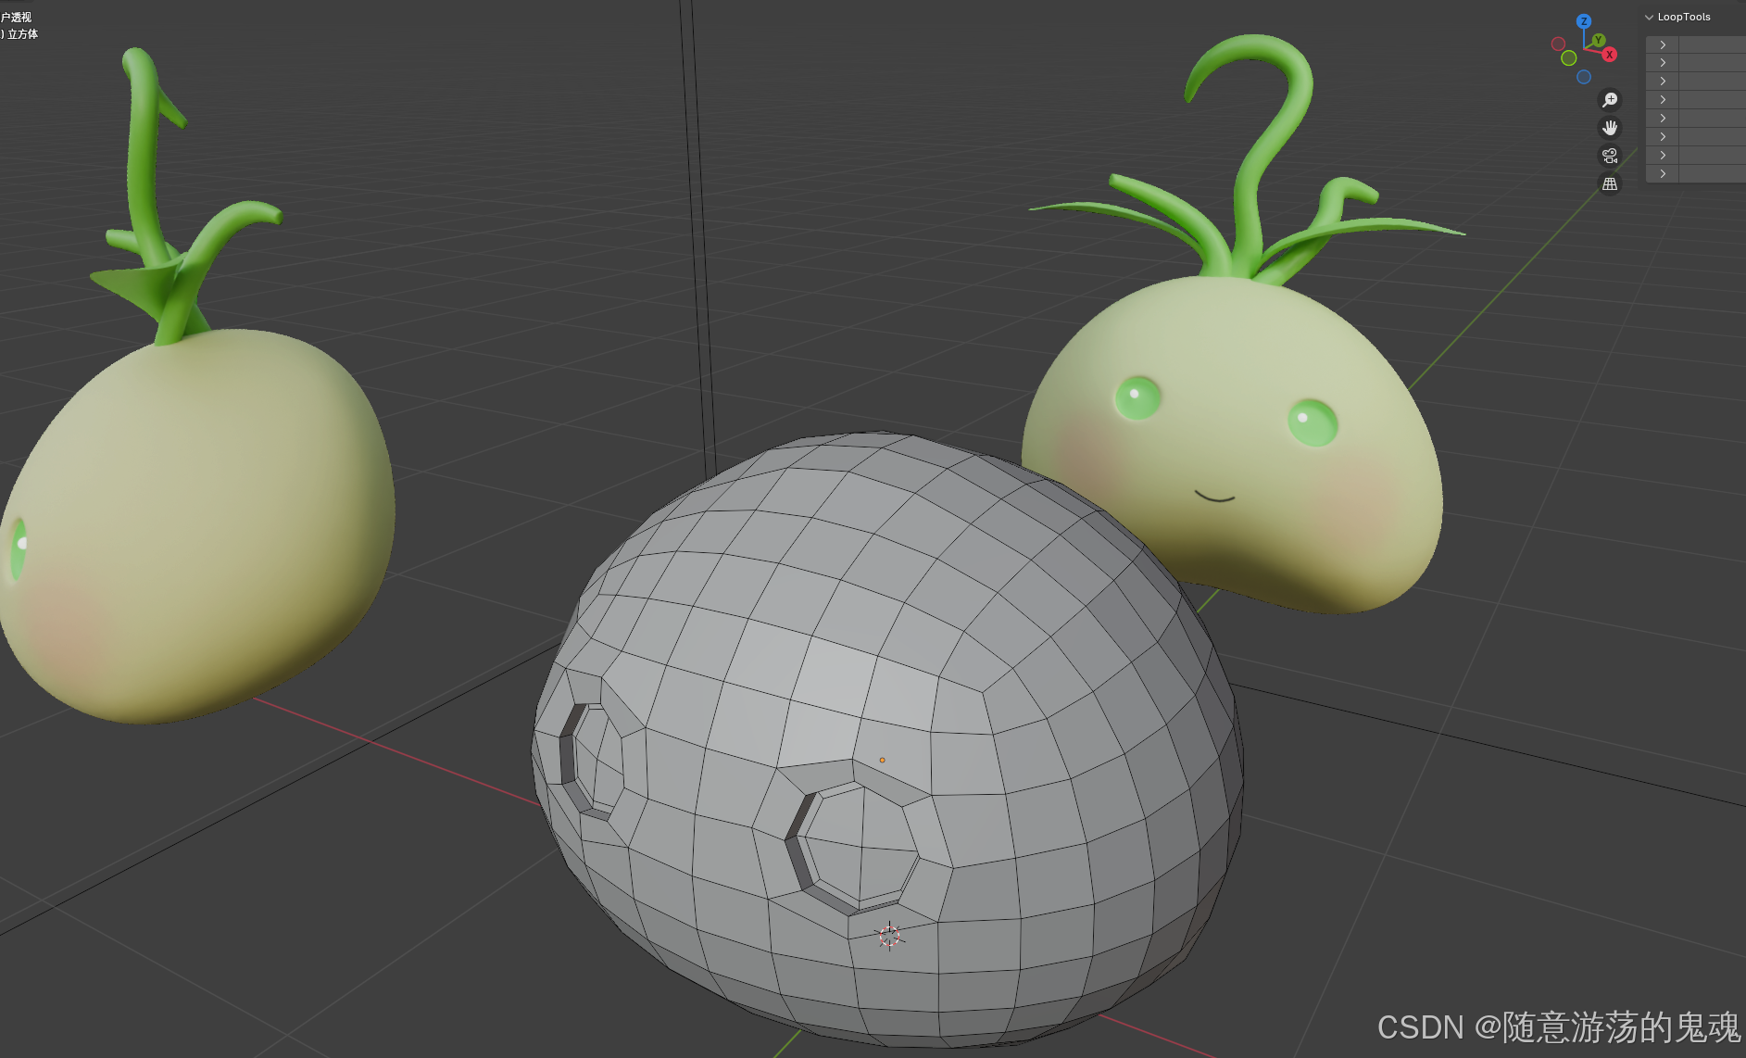1746x1058 pixels.
Task: Click the negative Y axis circle on gizmo
Action: (1568, 58)
